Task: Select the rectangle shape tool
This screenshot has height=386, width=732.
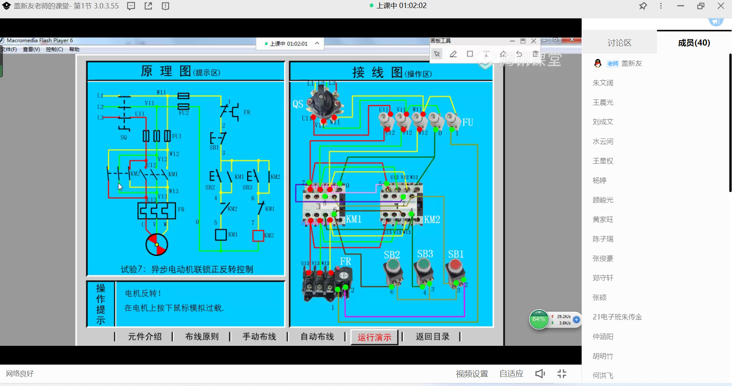Action: (470, 54)
